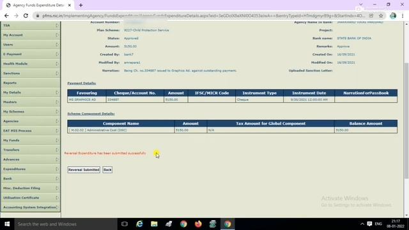Click the Payment Details heading

click(82, 83)
